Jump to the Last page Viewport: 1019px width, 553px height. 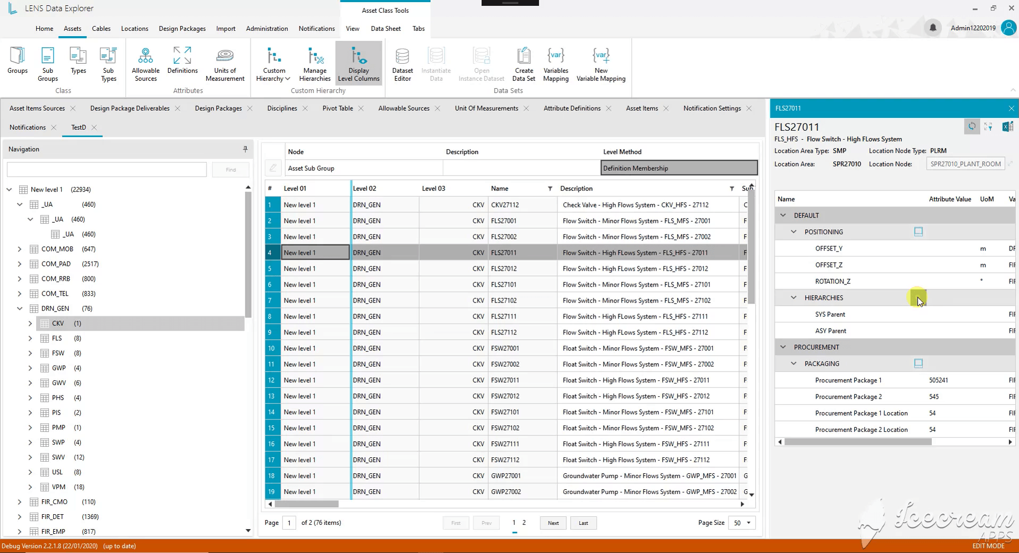click(583, 523)
